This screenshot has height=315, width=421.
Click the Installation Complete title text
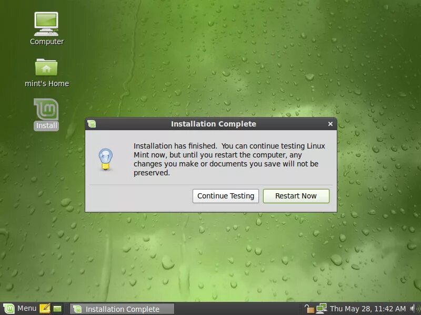pyautogui.click(x=214, y=124)
